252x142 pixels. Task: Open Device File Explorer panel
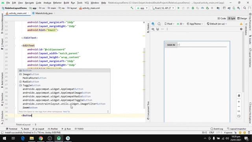tap(250, 113)
